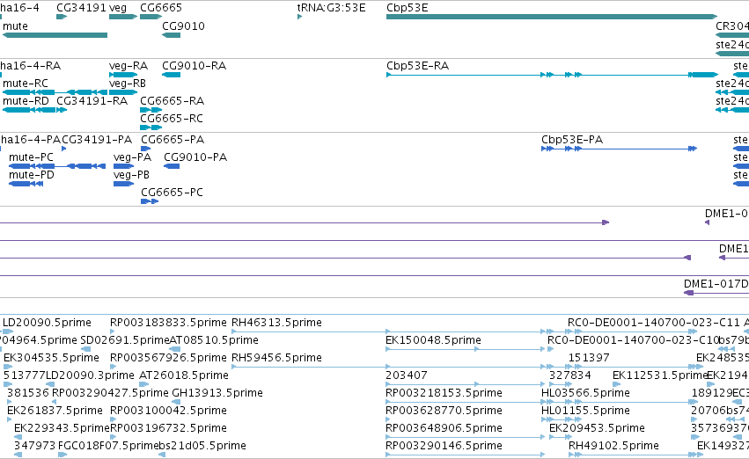Screen dimensions: 749x459
Task: Click the '203407' EST label
Action: coord(406,375)
